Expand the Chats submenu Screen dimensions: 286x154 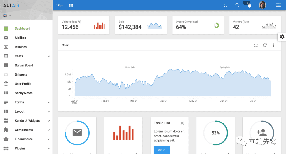pos(48,56)
